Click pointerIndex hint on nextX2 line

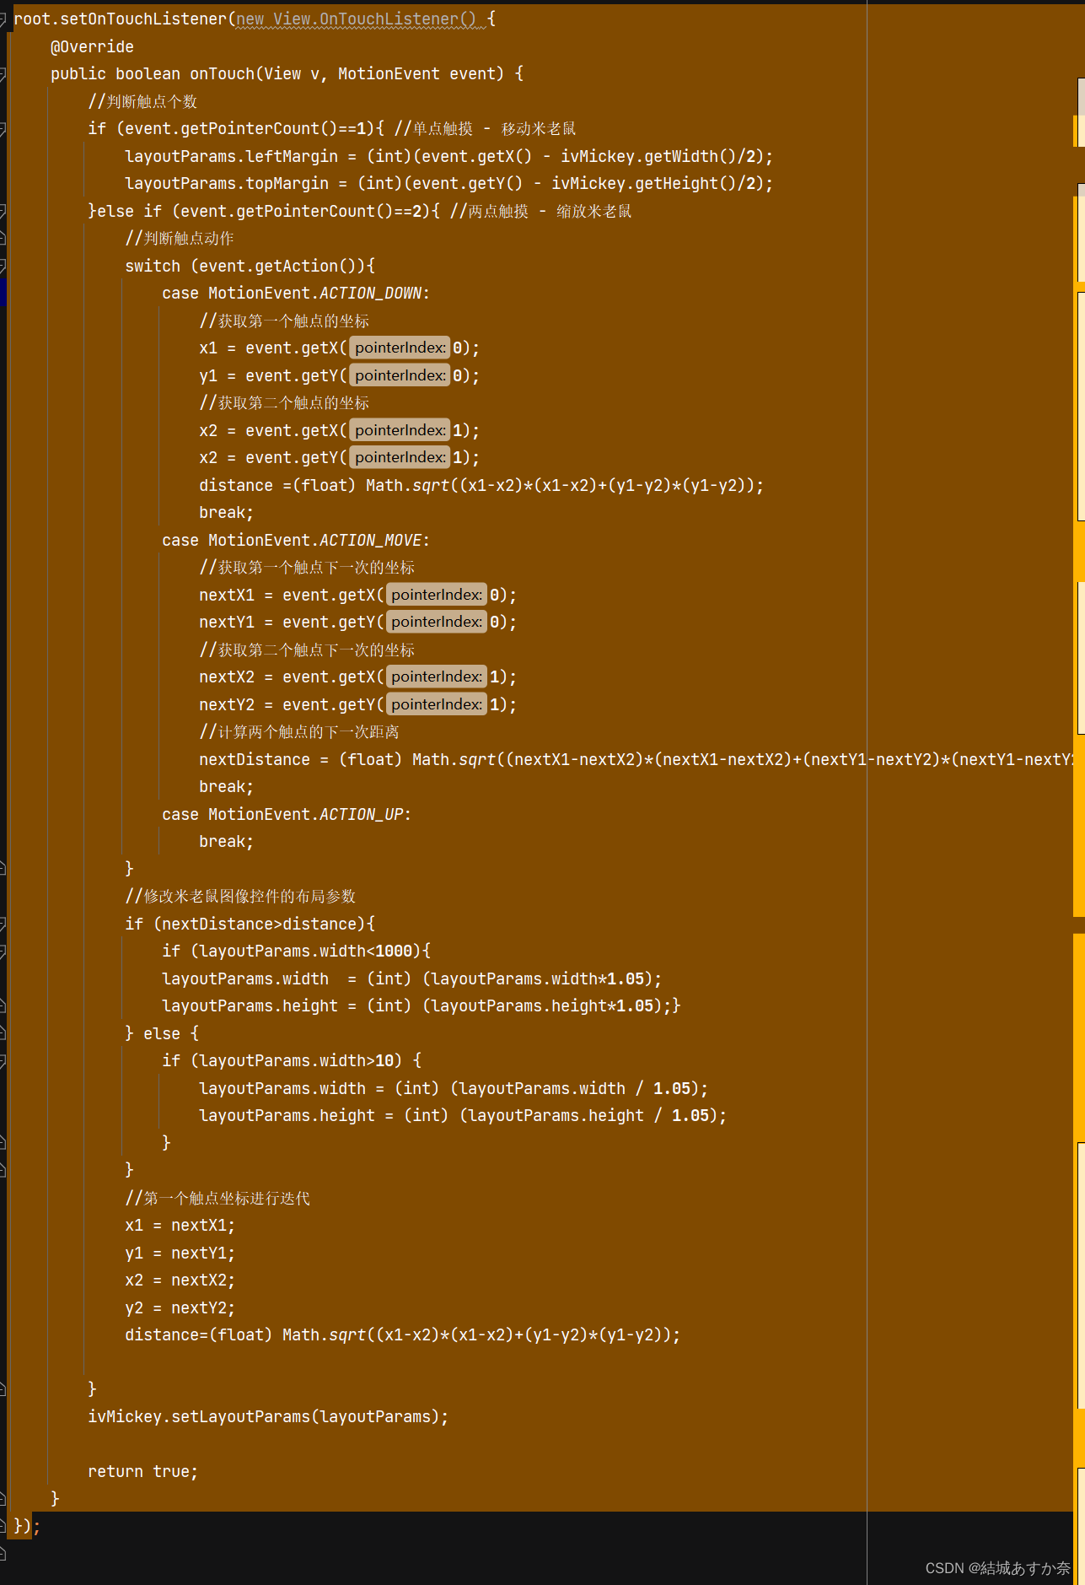click(437, 677)
